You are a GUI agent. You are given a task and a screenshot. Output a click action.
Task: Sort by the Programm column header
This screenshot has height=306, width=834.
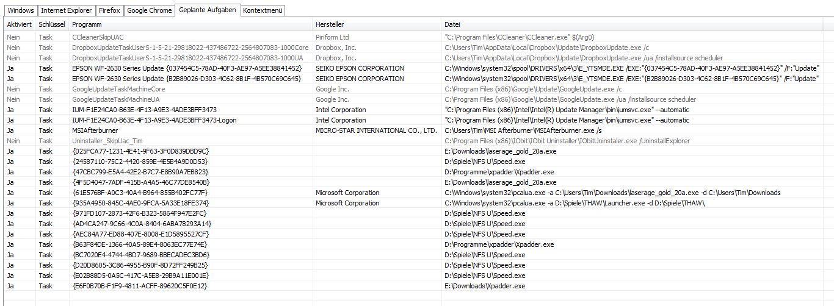(x=190, y=24)
